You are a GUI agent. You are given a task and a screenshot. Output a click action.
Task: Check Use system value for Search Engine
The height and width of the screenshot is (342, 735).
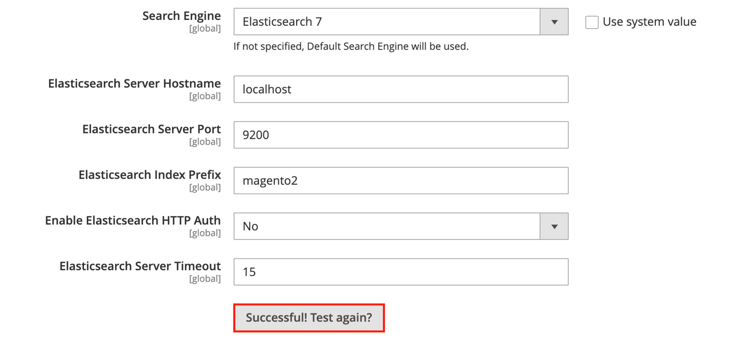pos(591,22)
